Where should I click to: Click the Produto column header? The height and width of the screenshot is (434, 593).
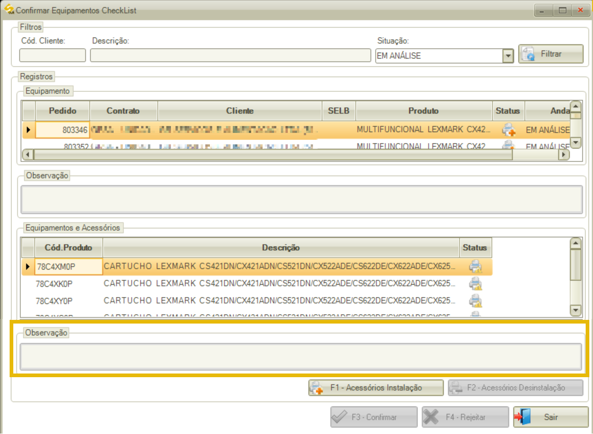(x=424, y=111)
